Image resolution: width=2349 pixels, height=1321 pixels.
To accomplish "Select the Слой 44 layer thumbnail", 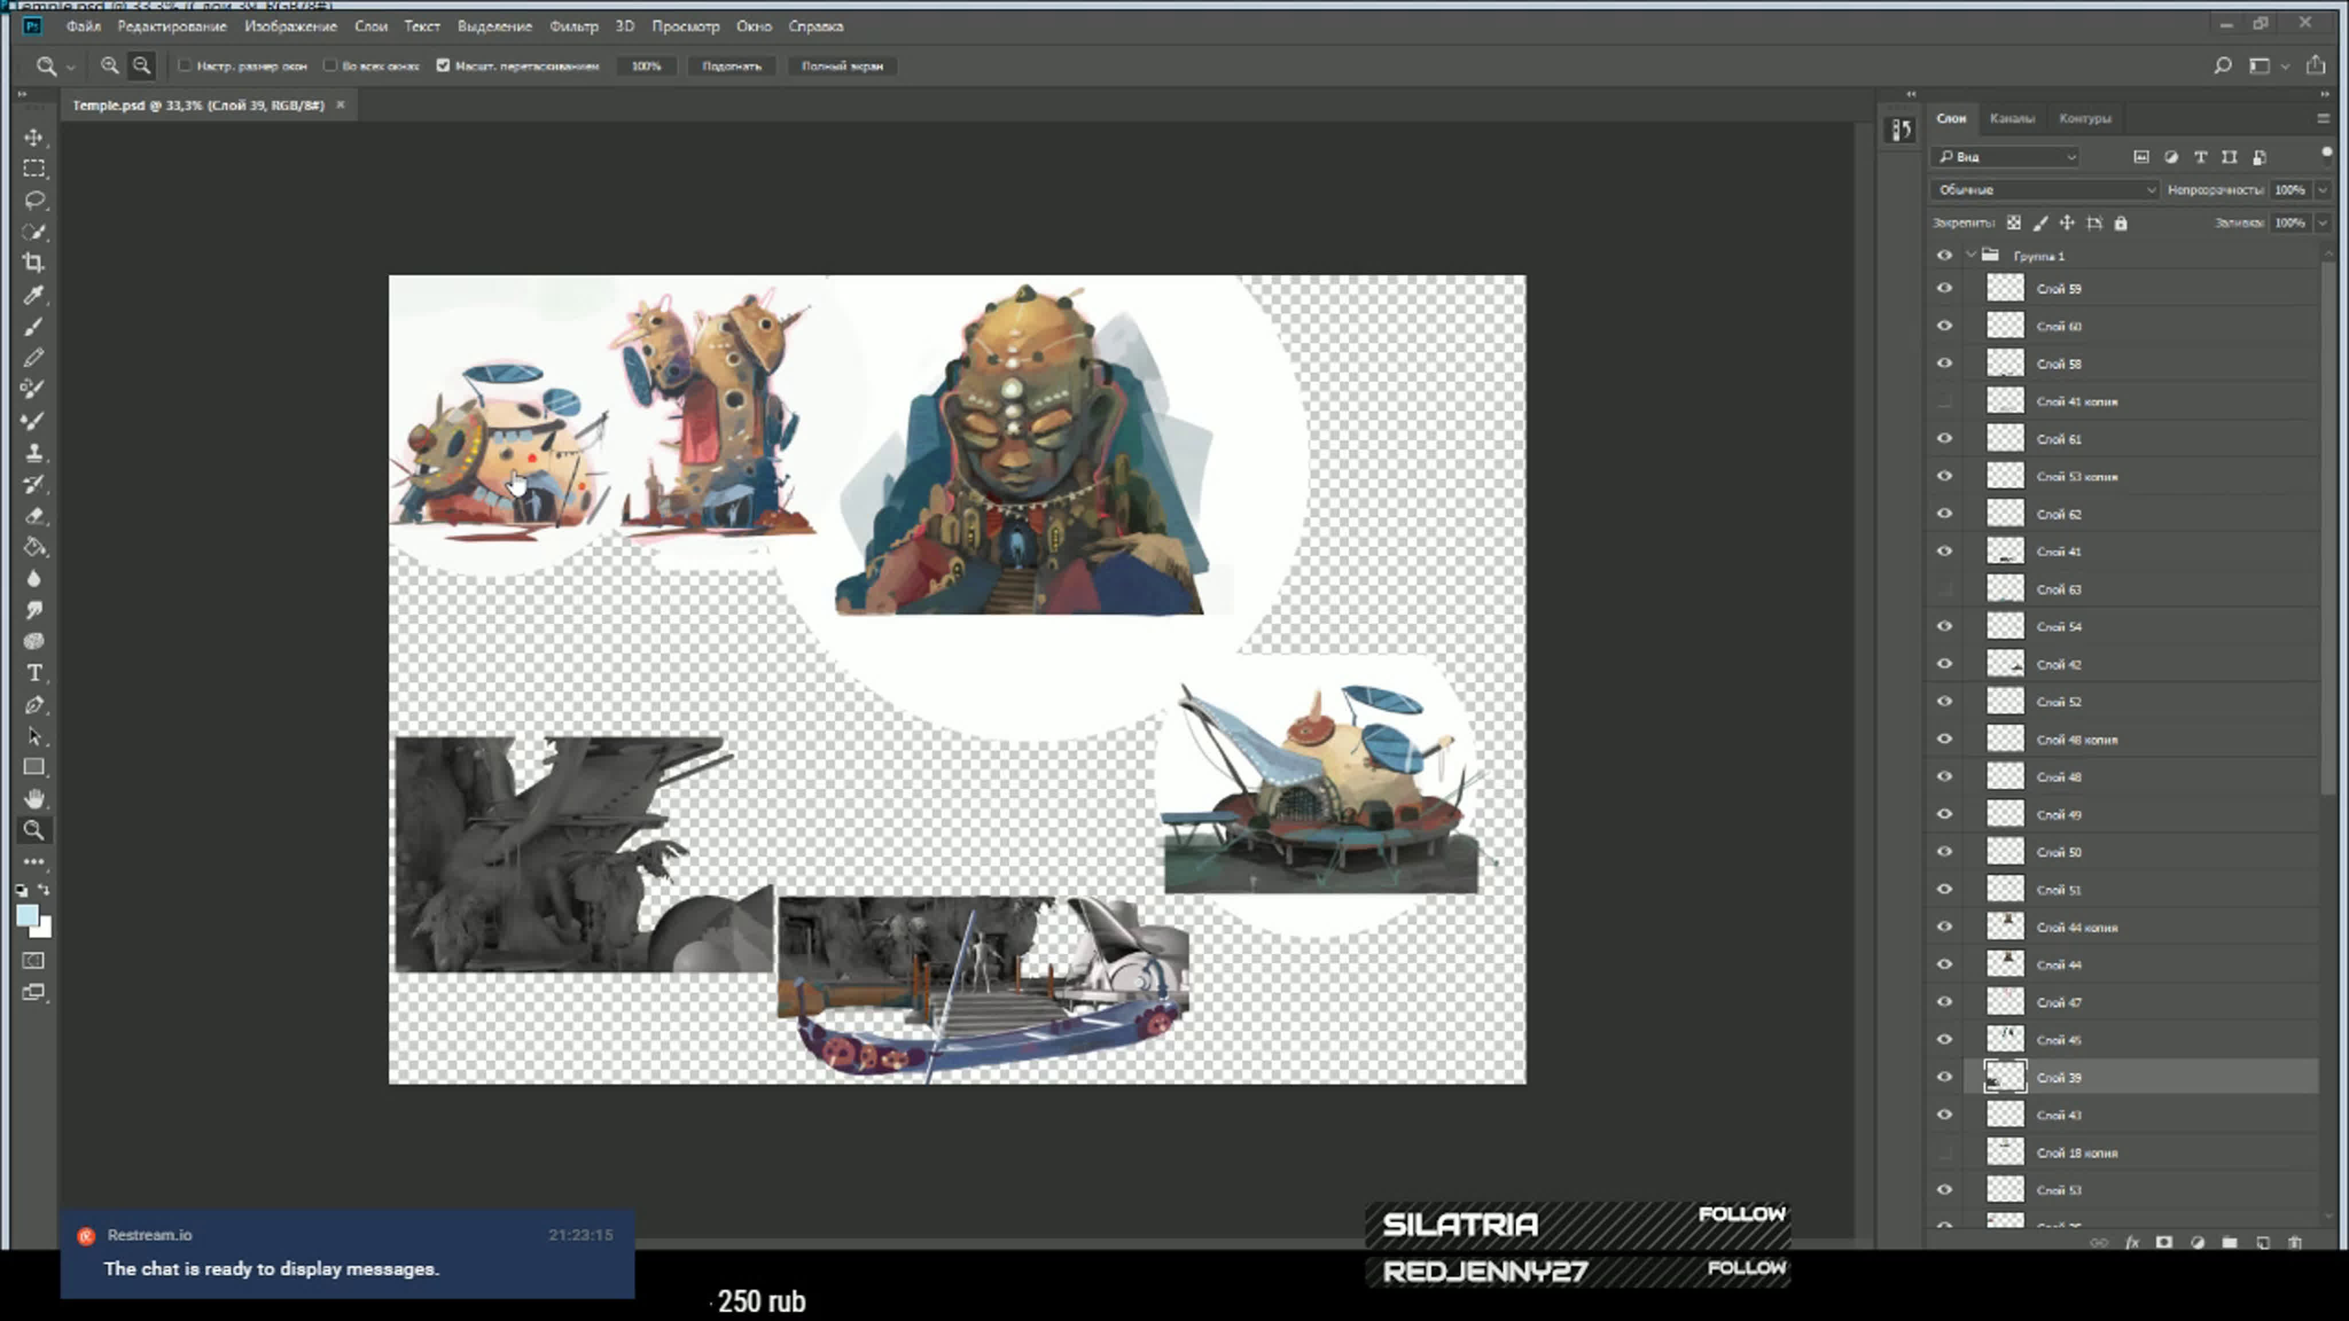I will [x=2005, y=964].
